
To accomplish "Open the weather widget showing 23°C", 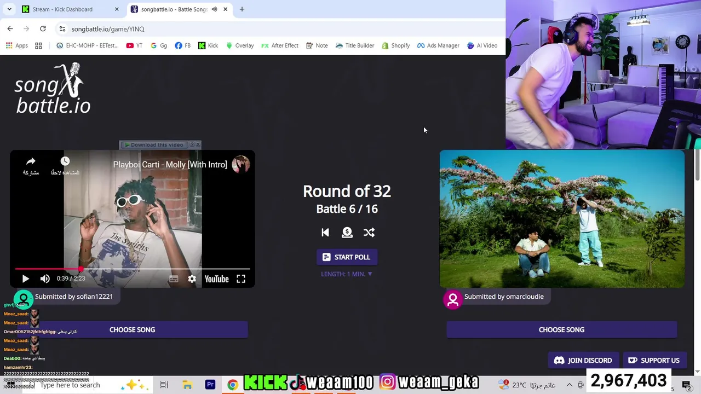I will tap(527, 385).
